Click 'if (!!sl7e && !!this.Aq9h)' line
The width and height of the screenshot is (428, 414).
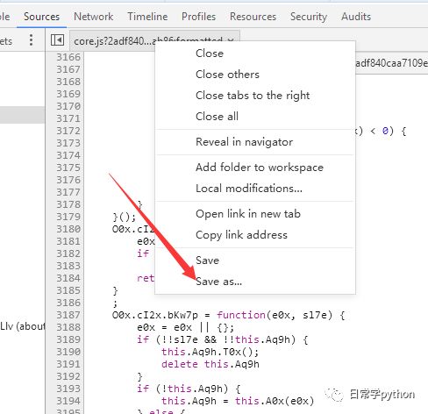point(222,339)
